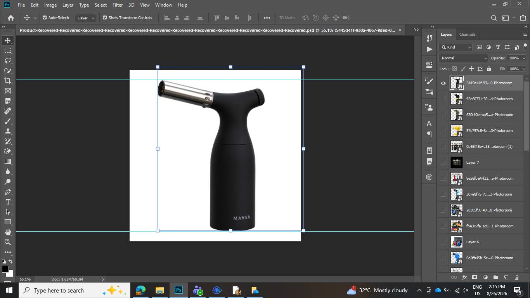Select the Rectangular Marquee tool
Screen dimensions: 530x298
coord(8,50)
